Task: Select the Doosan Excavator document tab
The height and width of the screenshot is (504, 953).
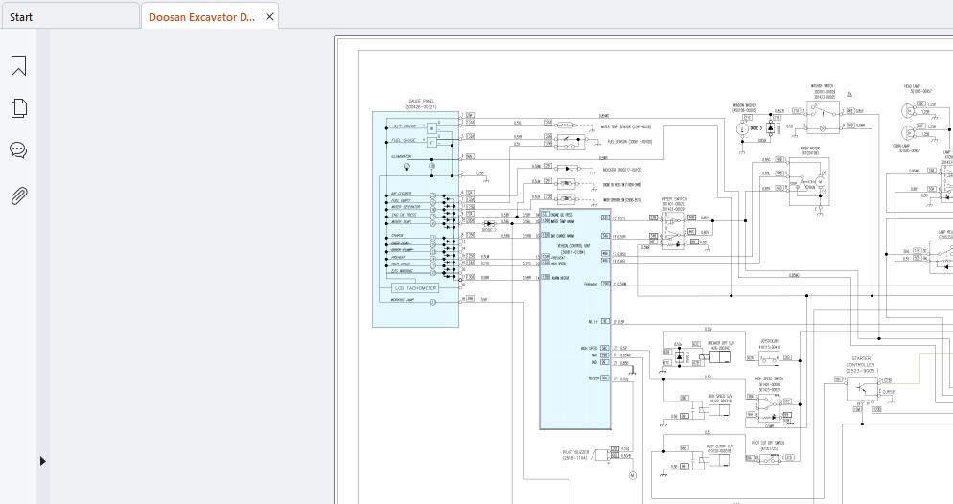Action: click(x=201, y=17)
